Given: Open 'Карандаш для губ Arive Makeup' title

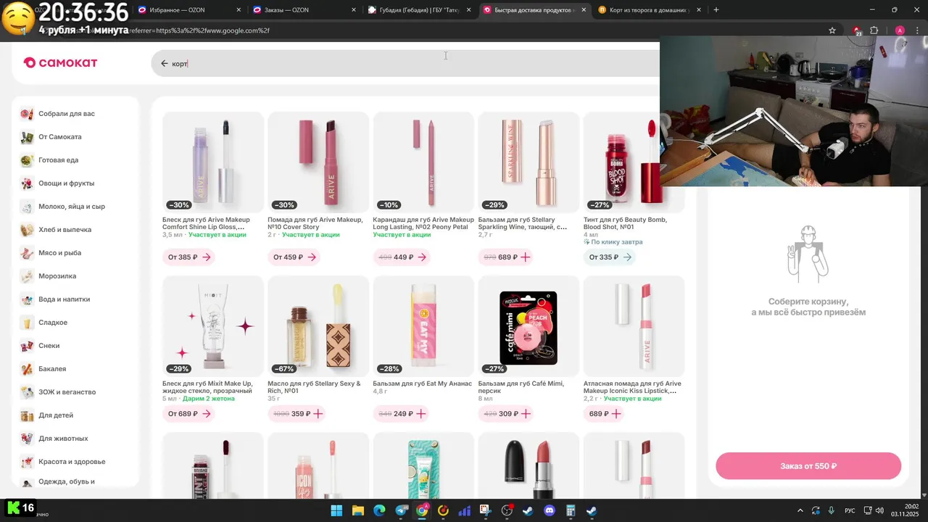Looking at the screenshot, I should 423,223.
